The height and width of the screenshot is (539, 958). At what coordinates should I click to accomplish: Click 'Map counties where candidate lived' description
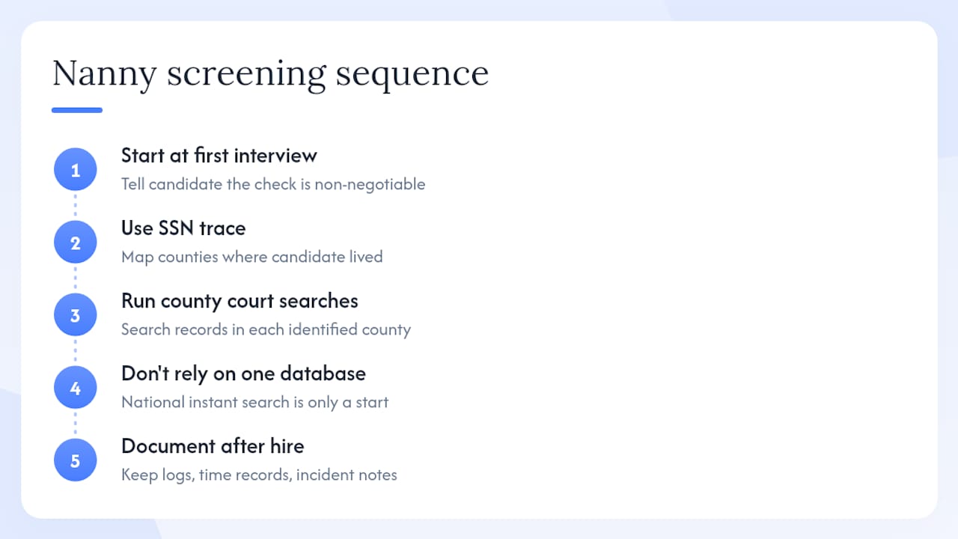click(252, 257)
